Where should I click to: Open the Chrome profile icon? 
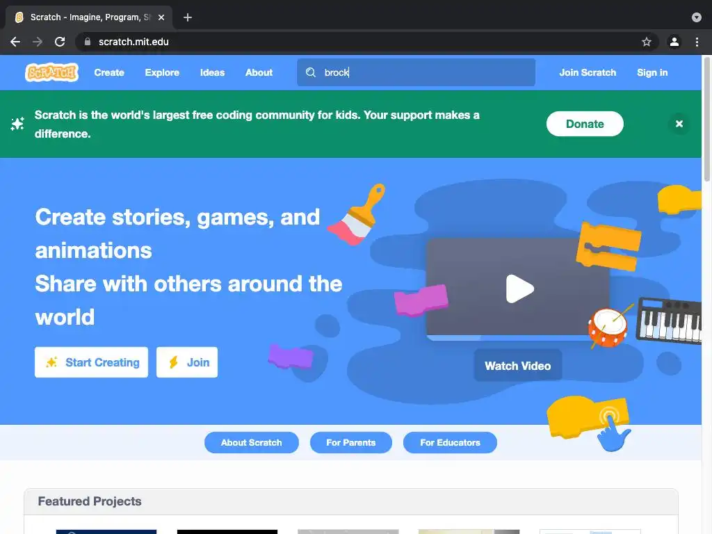(x=674, y=42)
